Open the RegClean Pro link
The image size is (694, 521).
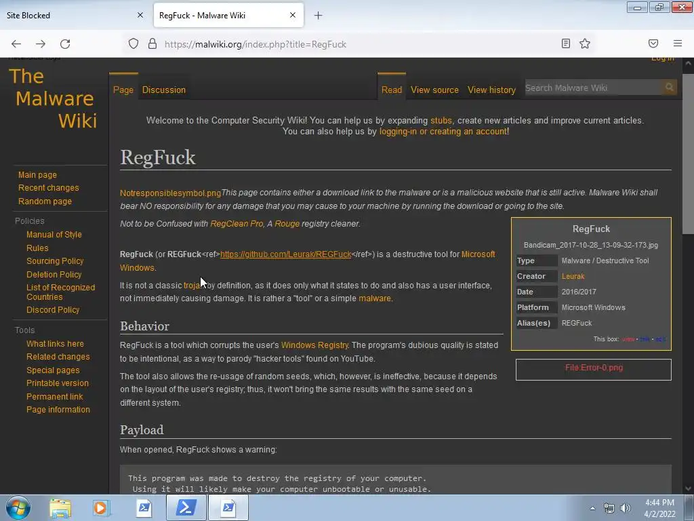pyautogui.click(x=237, y=224)
